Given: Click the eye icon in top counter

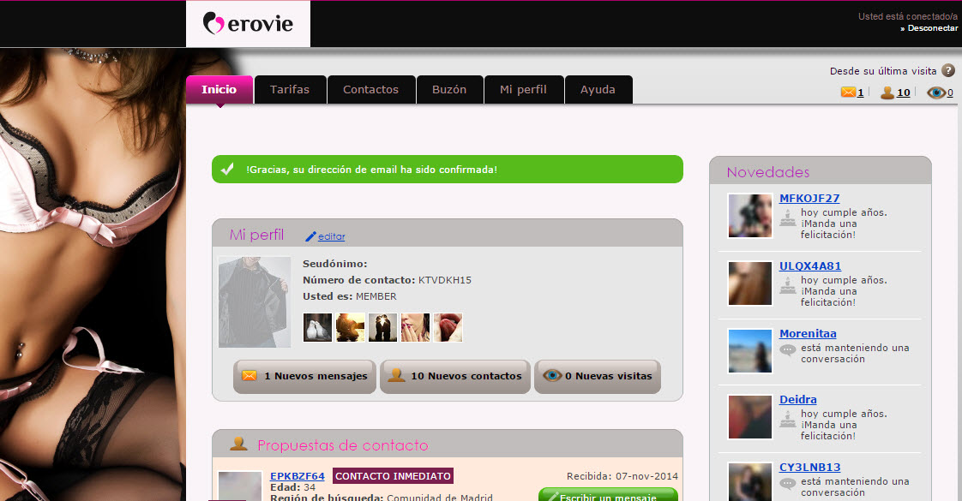Looking at the screenshot, I should pyautogui.click(x=936, y=92).
